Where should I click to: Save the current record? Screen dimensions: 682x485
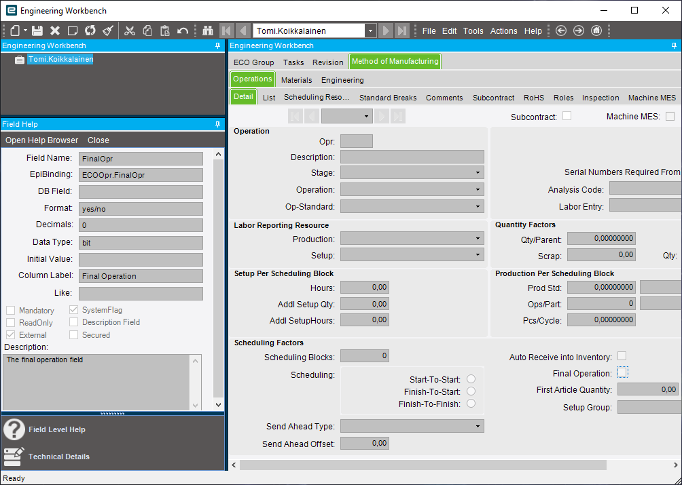pyautogui.click(x=38, y=31)
